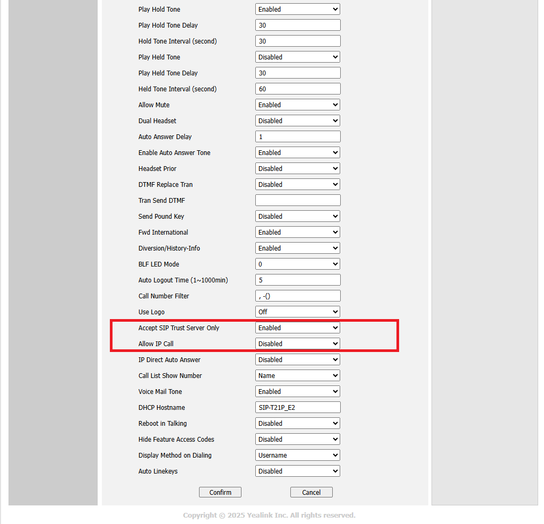544x524 pixels.
Task: Open the Dual Headset dropdown
Action: tap(297, 121)
